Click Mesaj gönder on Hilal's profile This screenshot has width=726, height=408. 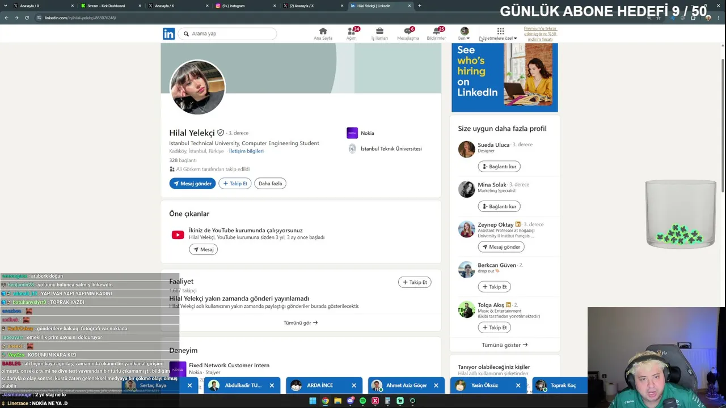[x=192, y=184]
